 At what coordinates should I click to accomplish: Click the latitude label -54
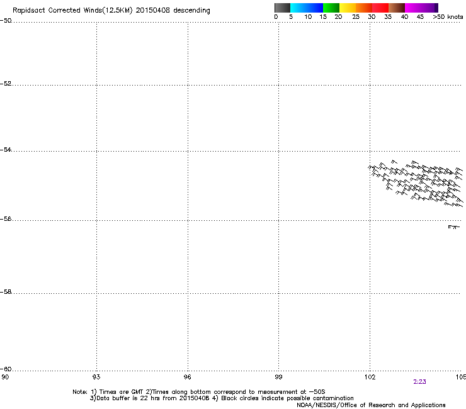click(6, 149)
